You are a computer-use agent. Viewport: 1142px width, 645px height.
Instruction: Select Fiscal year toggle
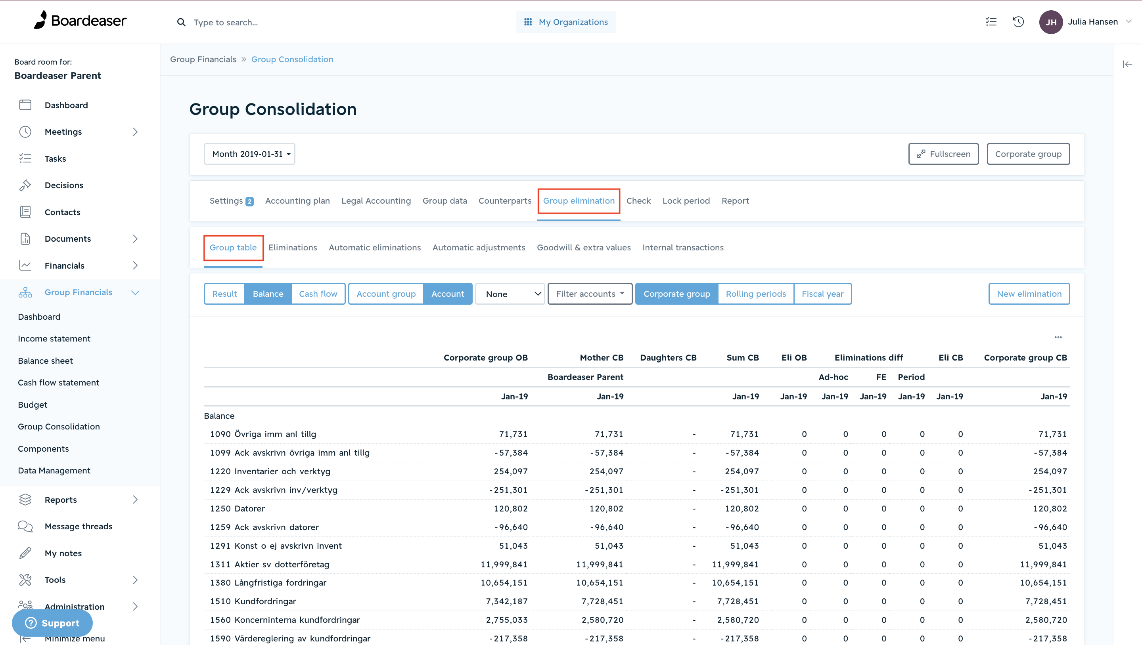[822, 294]
